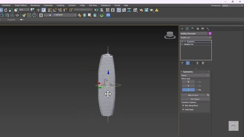Viewport: 244px width, 137px height.
Task: Open the V-Ray menu
Action: point(82,5)
